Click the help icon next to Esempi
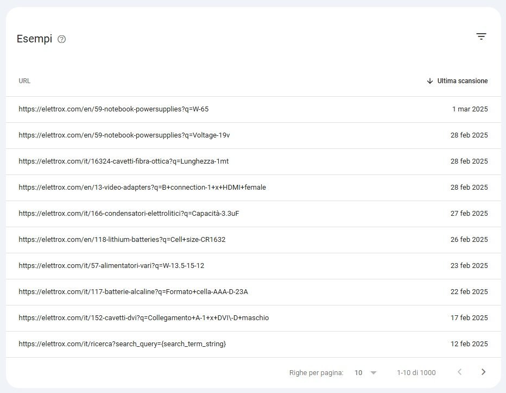Viewport: 506px width, 393px height. tap(62, 39)
